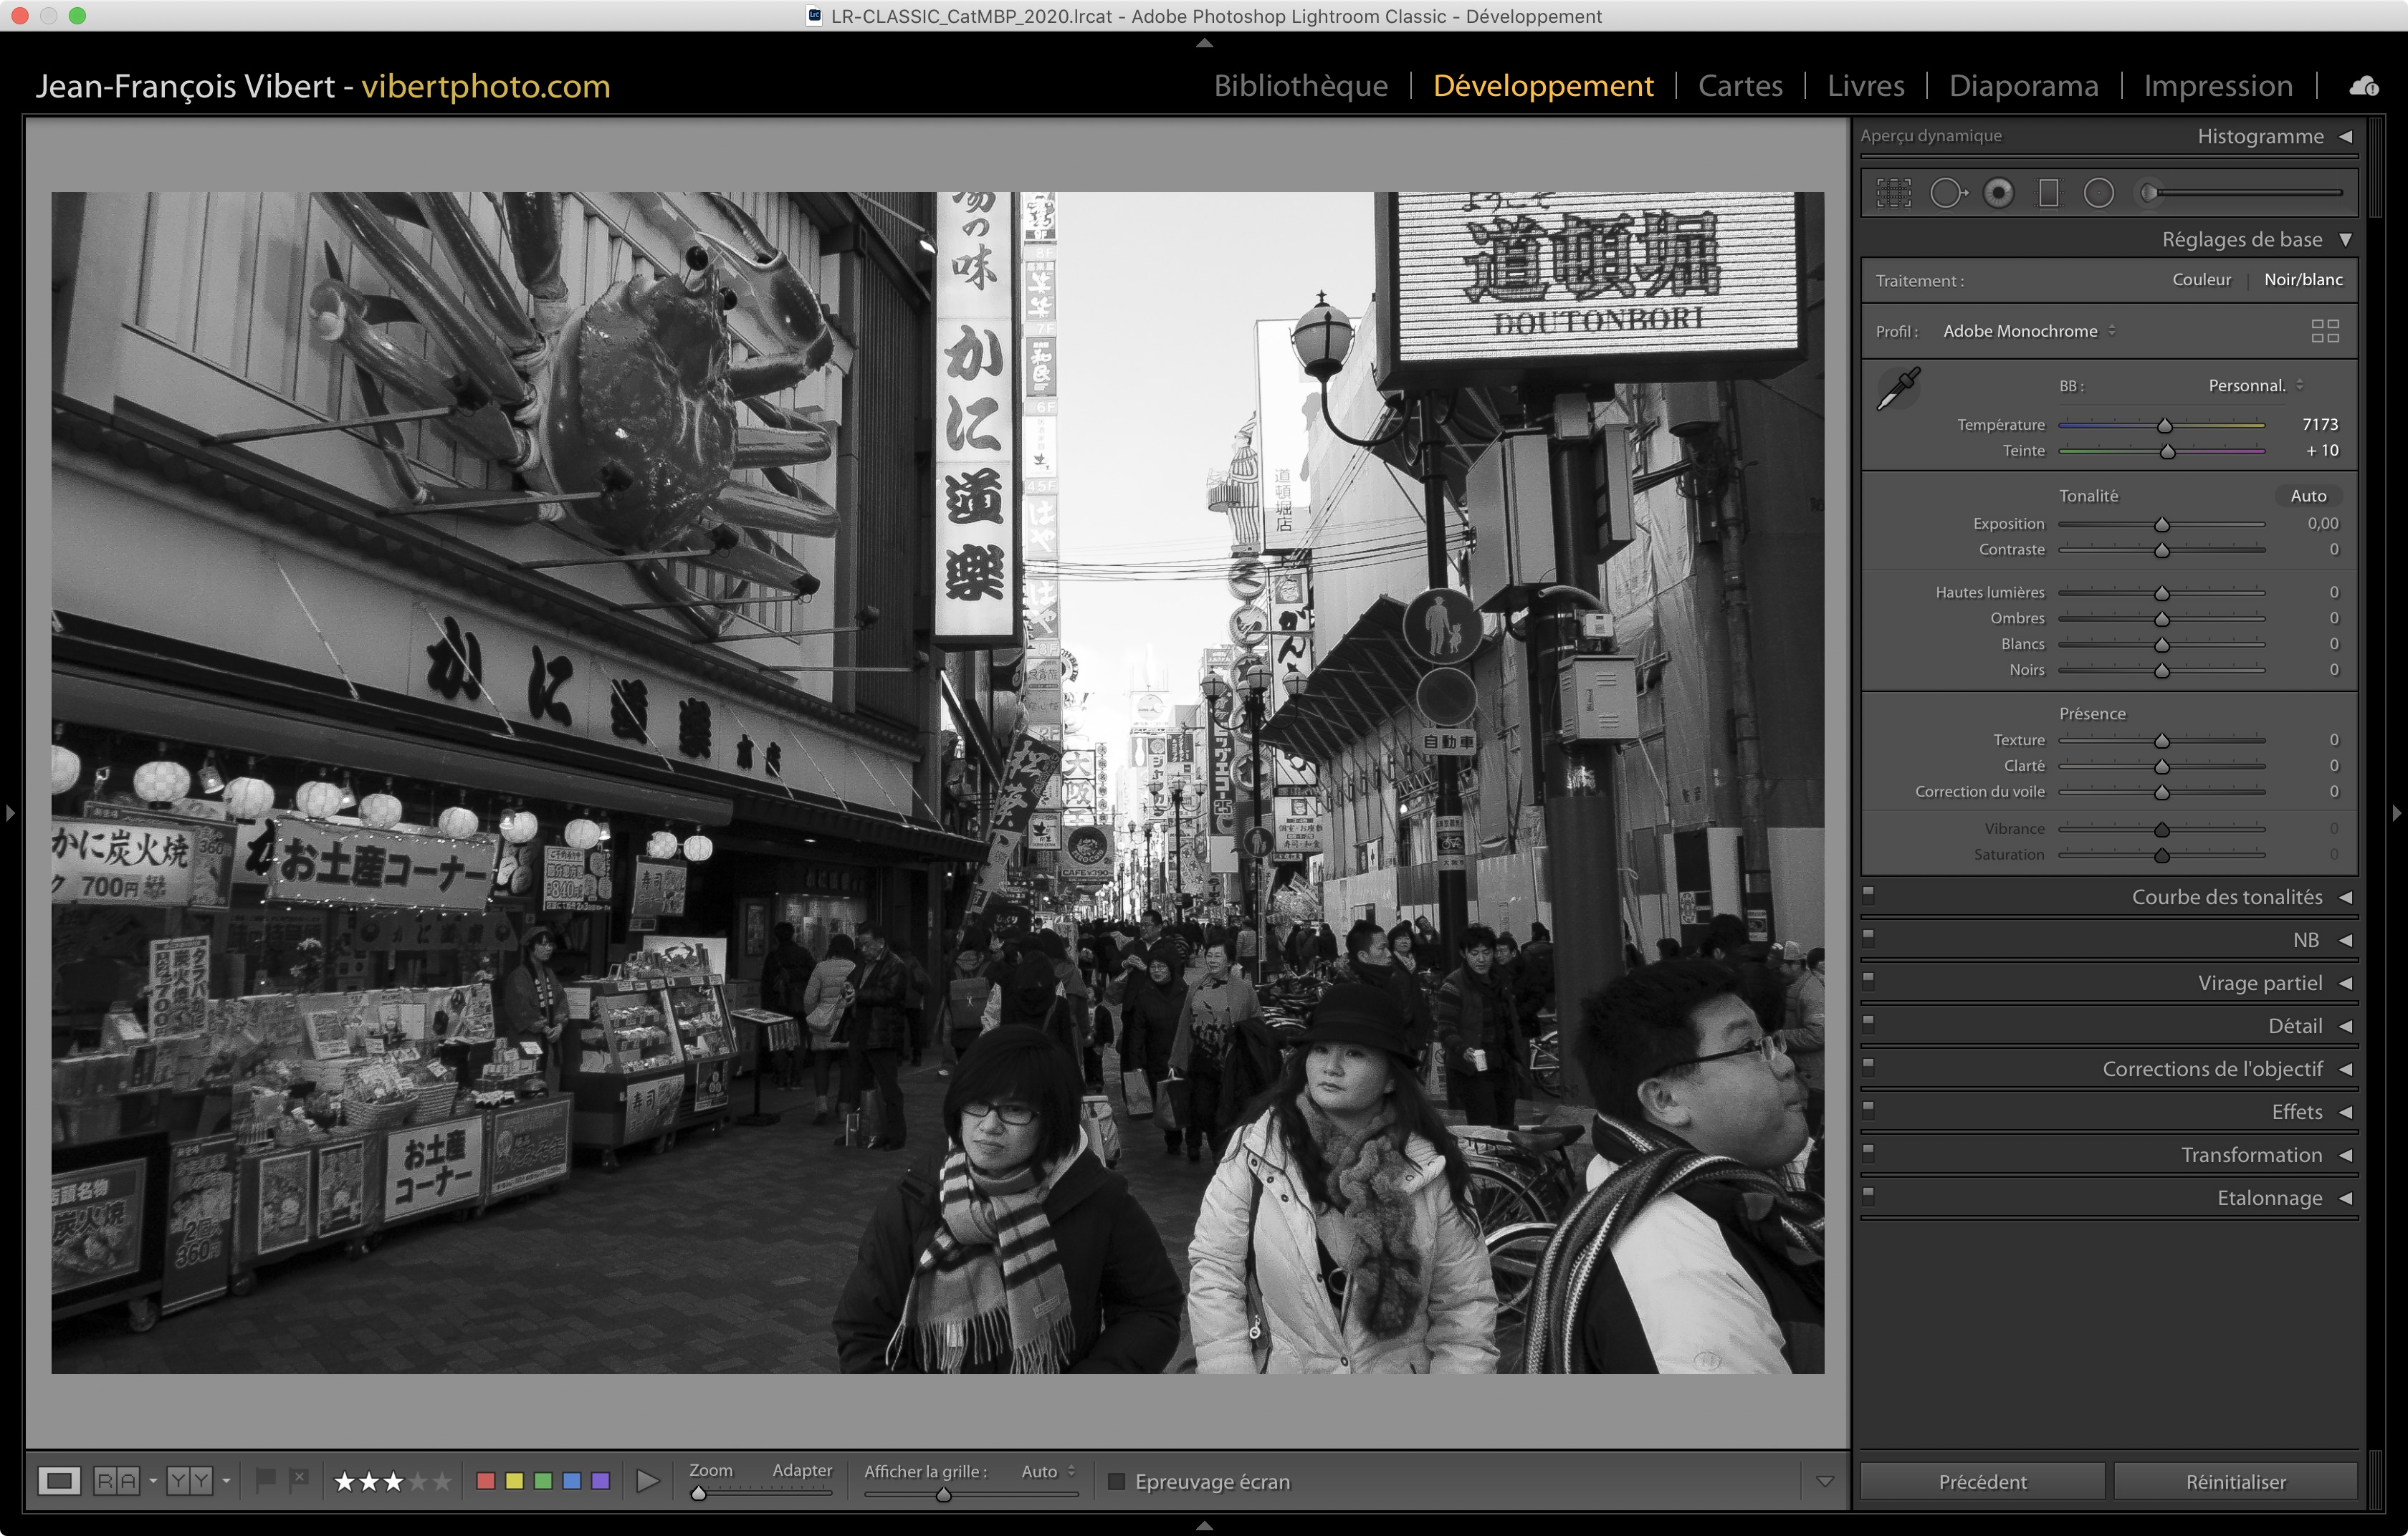The width and height of the screenshot is (2408, 1536).
Task: Select the Crop overlay tool
Action: pyautogui.click(x=1893, y=193)
